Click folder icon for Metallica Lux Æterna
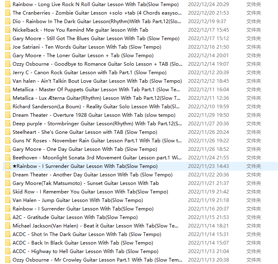 coord(8,98)
